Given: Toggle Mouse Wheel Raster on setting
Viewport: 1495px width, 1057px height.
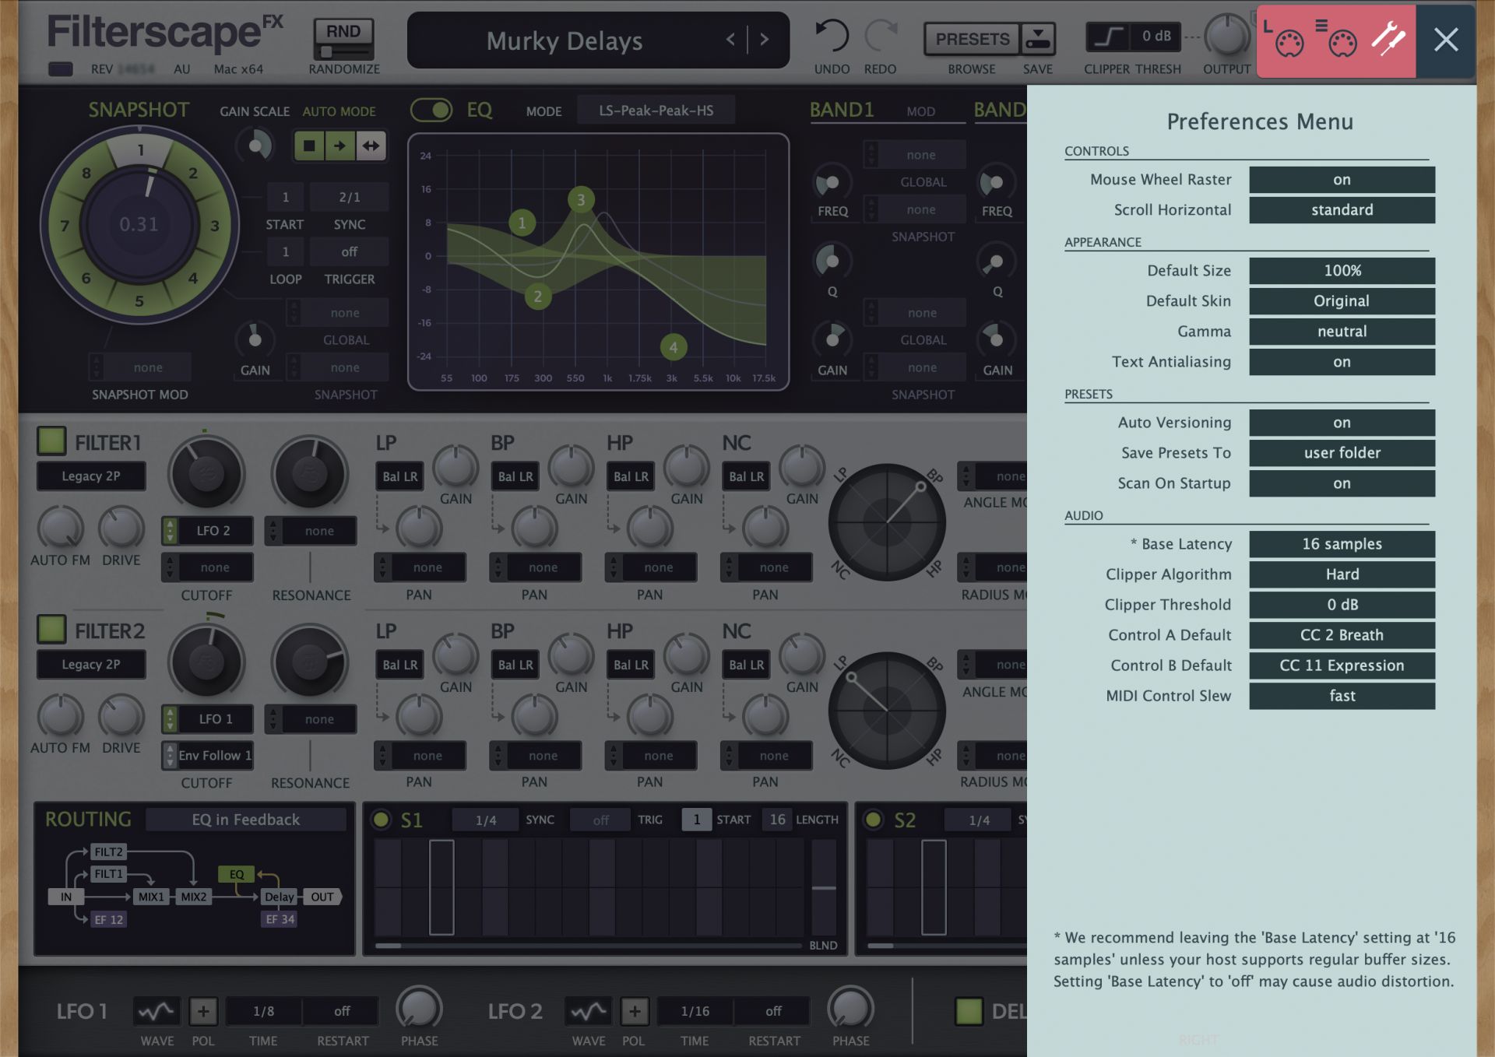Looking at the screenshot, I should tap(1342, 180).
